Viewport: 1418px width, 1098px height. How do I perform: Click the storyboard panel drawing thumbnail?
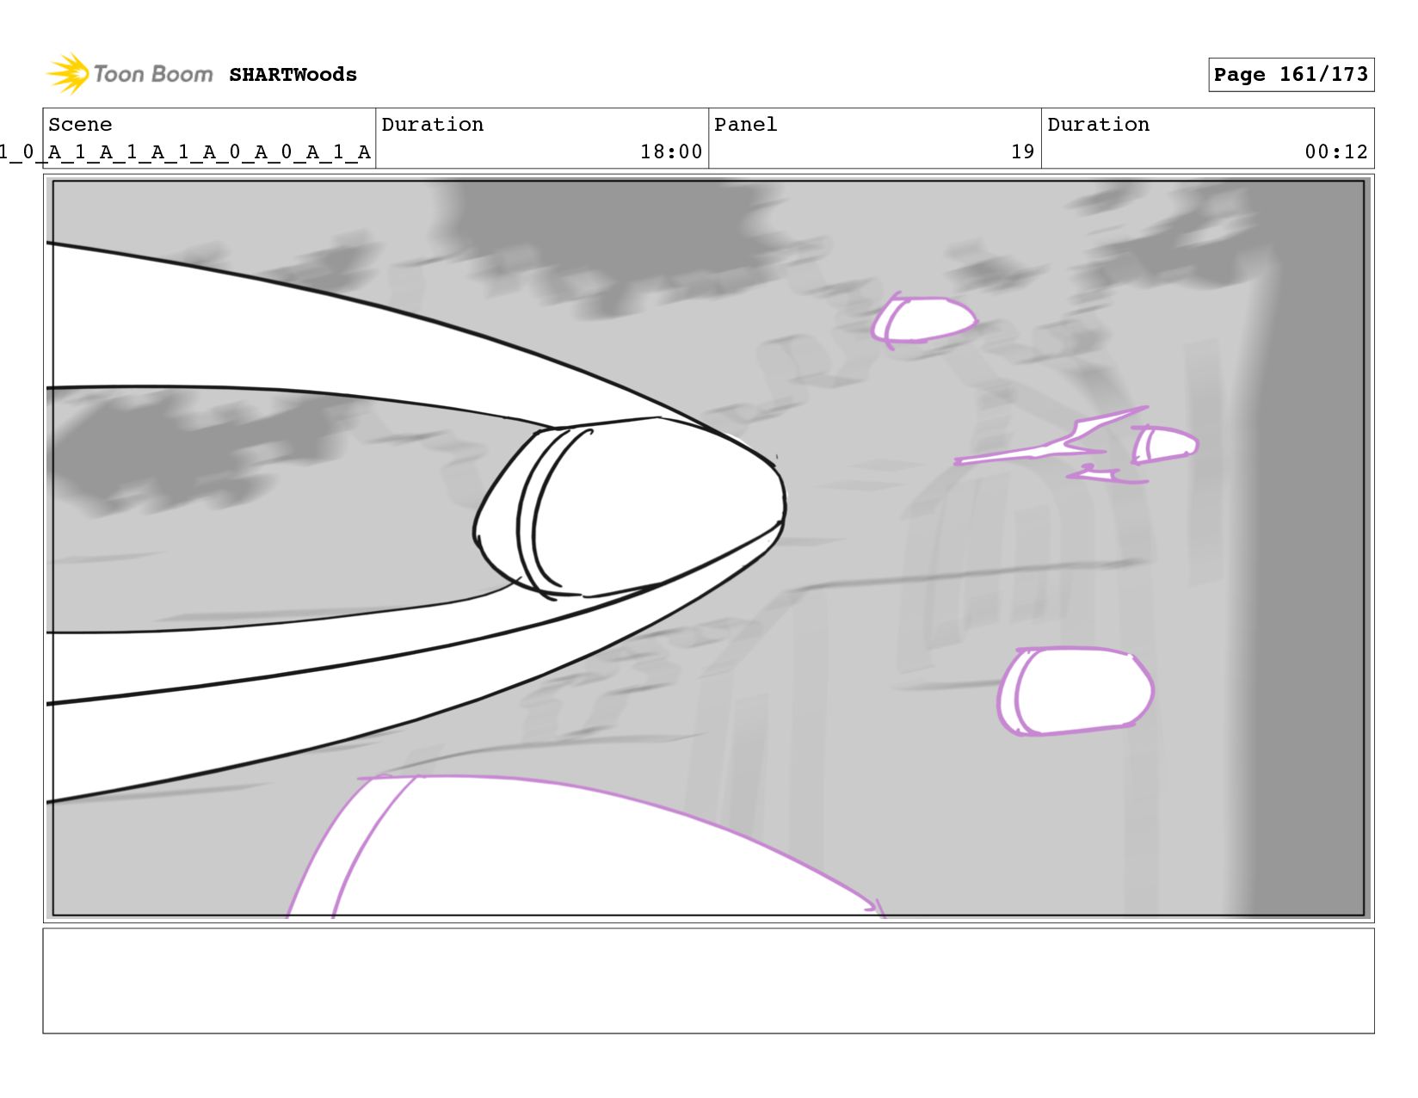[x=708, y=548]
